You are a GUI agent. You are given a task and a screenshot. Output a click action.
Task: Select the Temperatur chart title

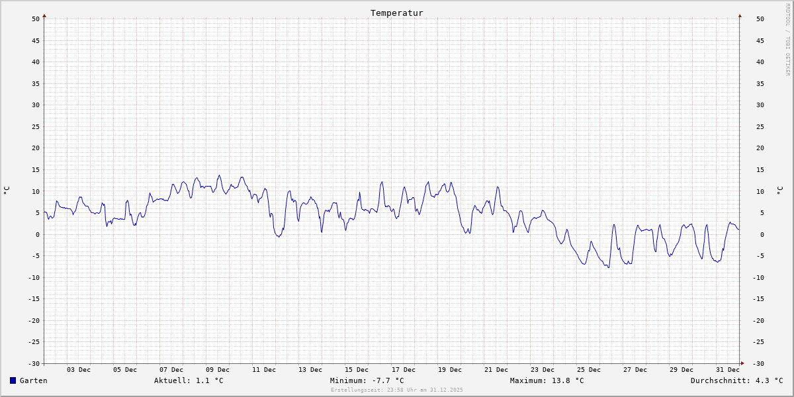396,13
